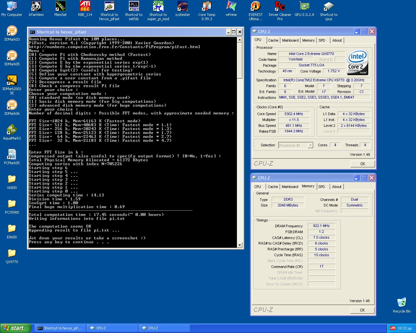Launch the setfsb shortcut icon
This screenshot has height=333, width=416.
[134, 11]
